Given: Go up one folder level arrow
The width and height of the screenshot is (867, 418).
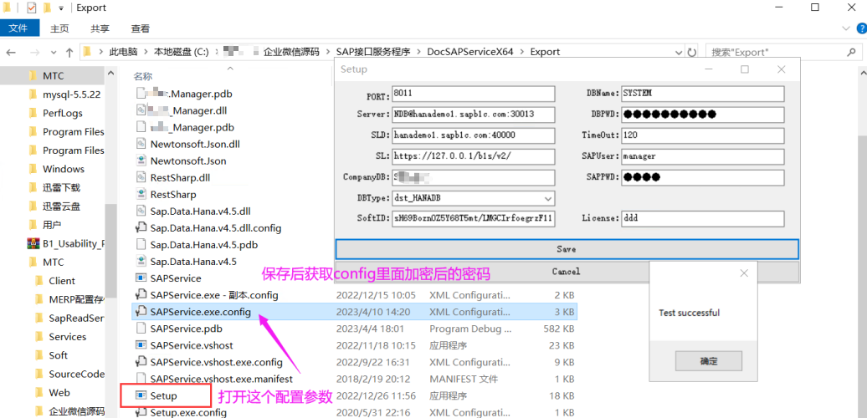Looking at the screenshot, I should click(69, 52).
